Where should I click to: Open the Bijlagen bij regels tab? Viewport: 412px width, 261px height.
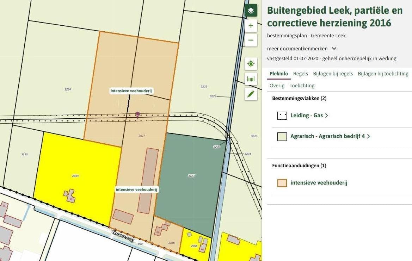pyautogui.click(x=333, y=74)
